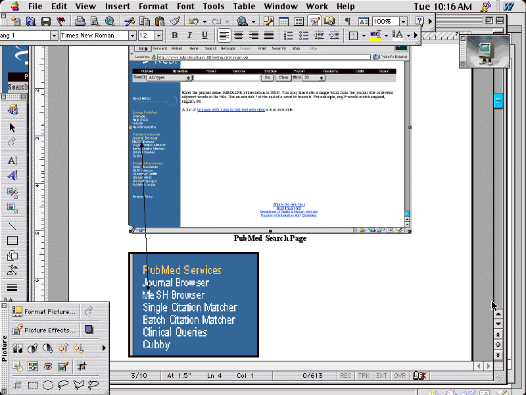
Task: Click the Format Picture... button
Action: [44, 311]
